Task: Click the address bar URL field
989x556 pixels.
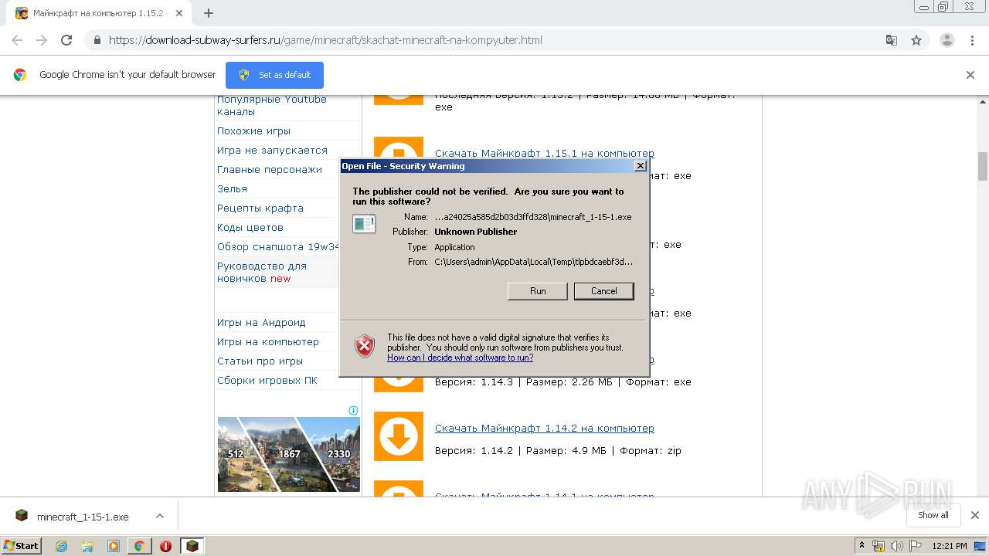Action: click(x=325, y=40)
